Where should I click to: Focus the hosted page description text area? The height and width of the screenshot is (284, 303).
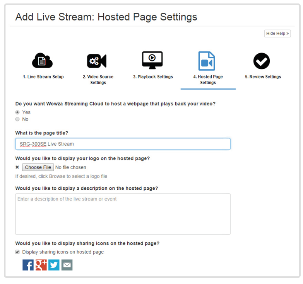pos(123,214)
